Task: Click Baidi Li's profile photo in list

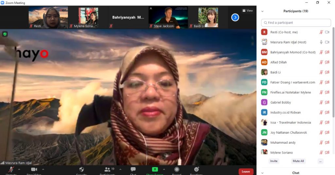Action: [x=264, y=72]
